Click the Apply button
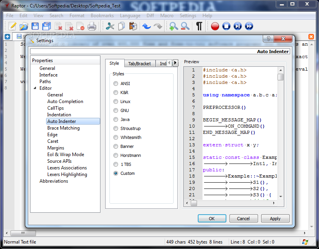Viewport: 319px width, 249px height. [275, 218]
